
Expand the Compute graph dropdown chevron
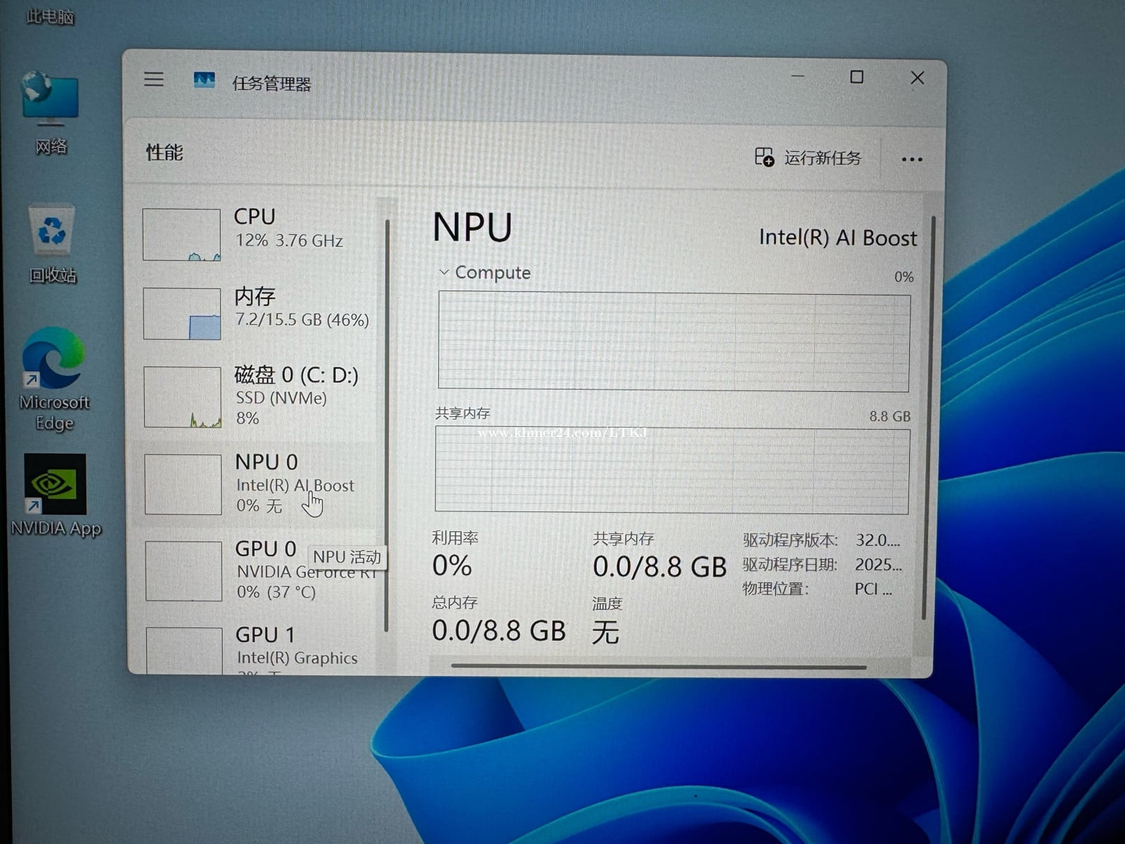444,272
